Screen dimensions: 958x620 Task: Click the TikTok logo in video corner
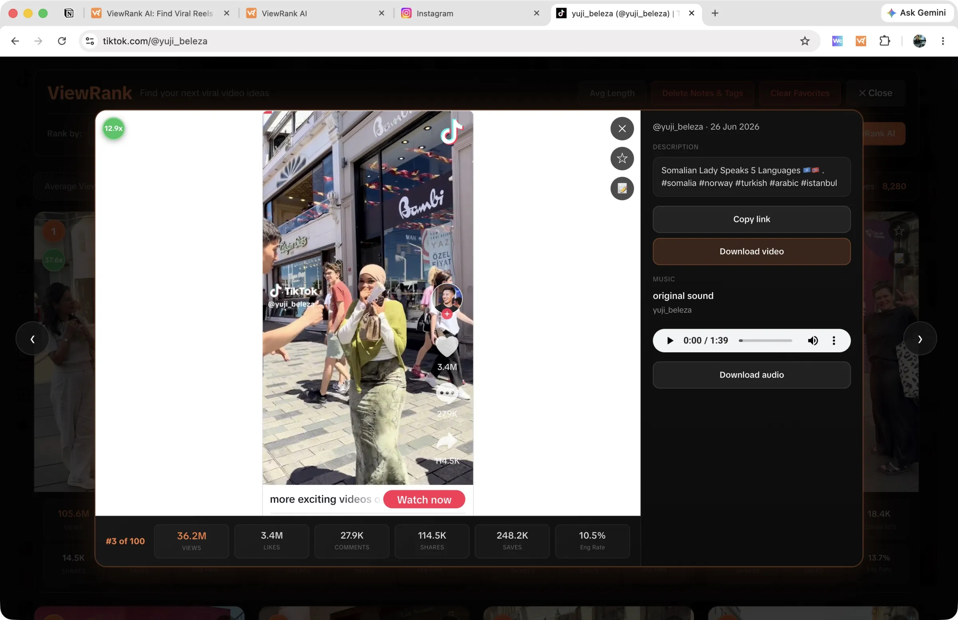451,132
